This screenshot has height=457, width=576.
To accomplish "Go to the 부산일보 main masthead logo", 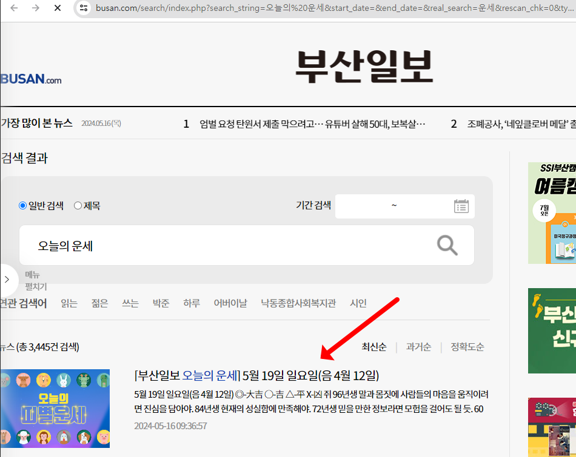I will [x=364, y=67].
